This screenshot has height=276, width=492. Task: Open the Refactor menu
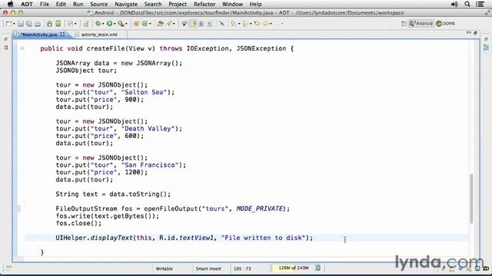click(204, 4)
